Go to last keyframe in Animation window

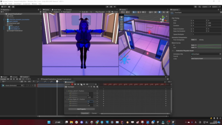pos(87,84)
